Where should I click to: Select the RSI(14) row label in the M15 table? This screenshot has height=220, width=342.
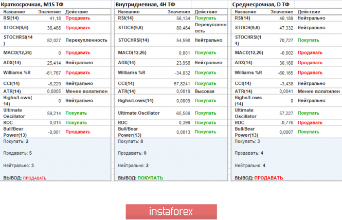pyautogui.click(x=12, y=17)
